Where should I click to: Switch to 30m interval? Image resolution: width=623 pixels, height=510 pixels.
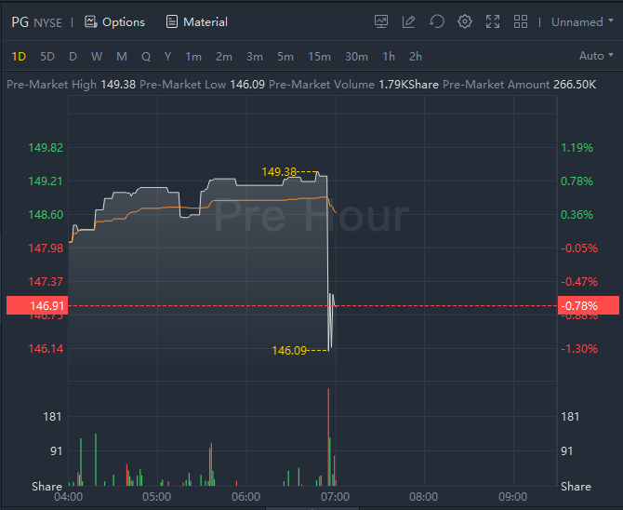(356, 57)
